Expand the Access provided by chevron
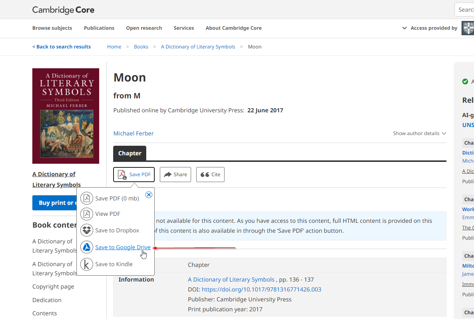Screen dimensions: 474x319 (405, 28)
